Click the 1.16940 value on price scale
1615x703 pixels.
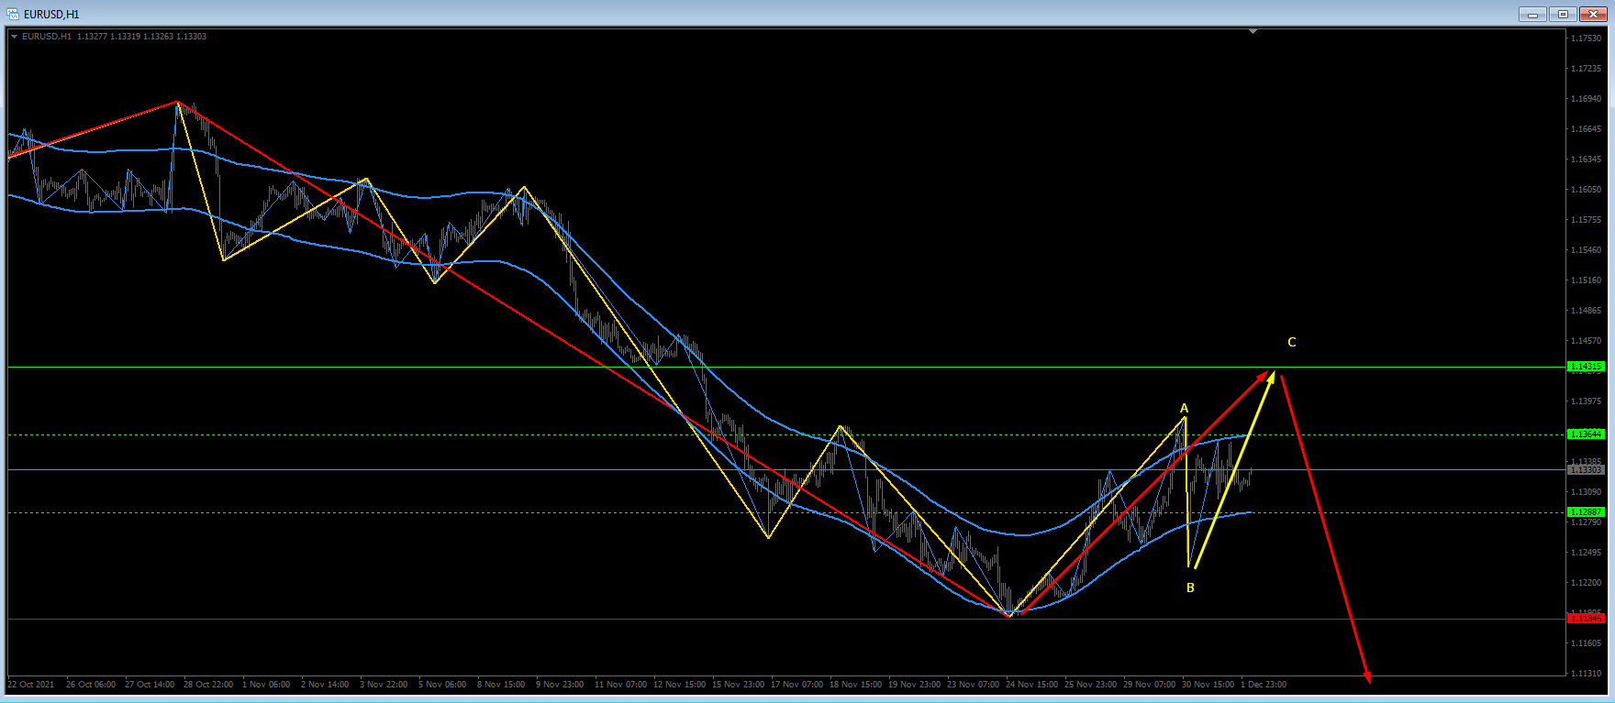click(1587, 99)
